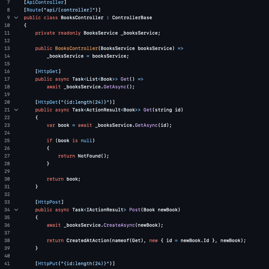Place cursor on the _booksService field declaration
Image resolution: width=269 pixels, height=269 pixels.
tap(140, 33)
